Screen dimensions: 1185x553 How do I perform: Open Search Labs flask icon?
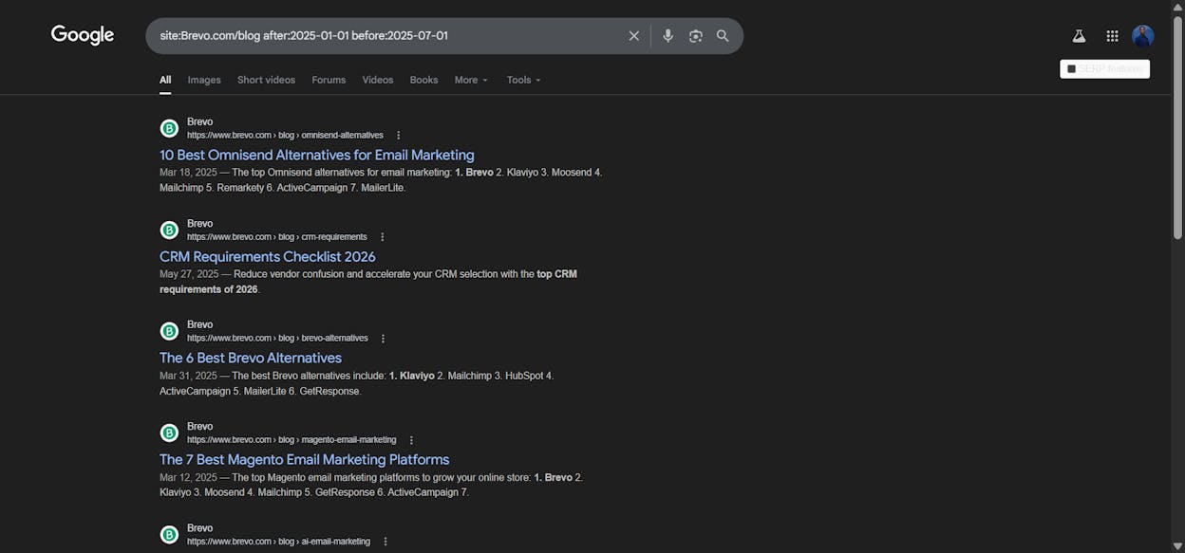click(x=1079, y=36)
